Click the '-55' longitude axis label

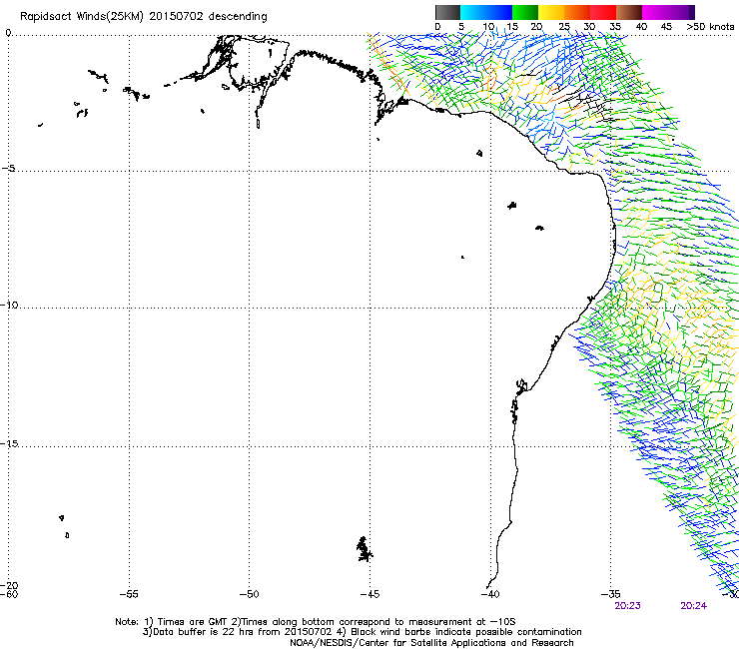click(129, 594)
